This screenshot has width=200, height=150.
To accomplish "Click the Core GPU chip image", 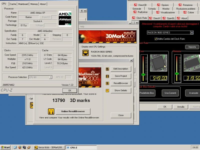I will [158, 63].
